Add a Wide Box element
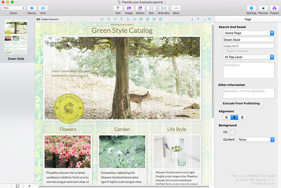 coord(164,8)
